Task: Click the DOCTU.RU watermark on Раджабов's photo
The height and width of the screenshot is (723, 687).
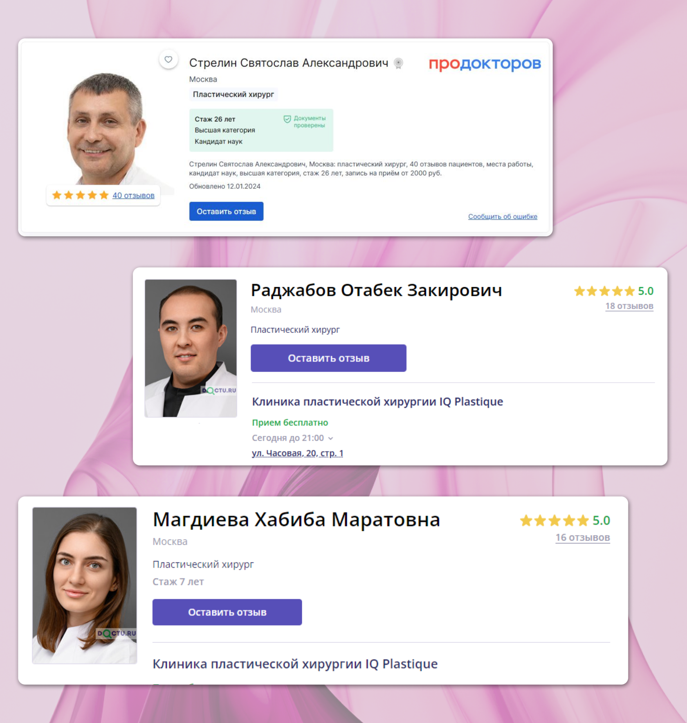Action: coord(219,390)
